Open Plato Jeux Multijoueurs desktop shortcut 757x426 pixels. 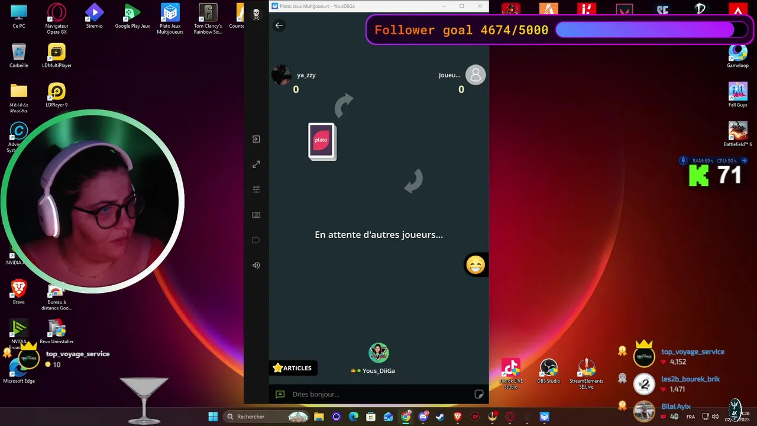[170, 19]
